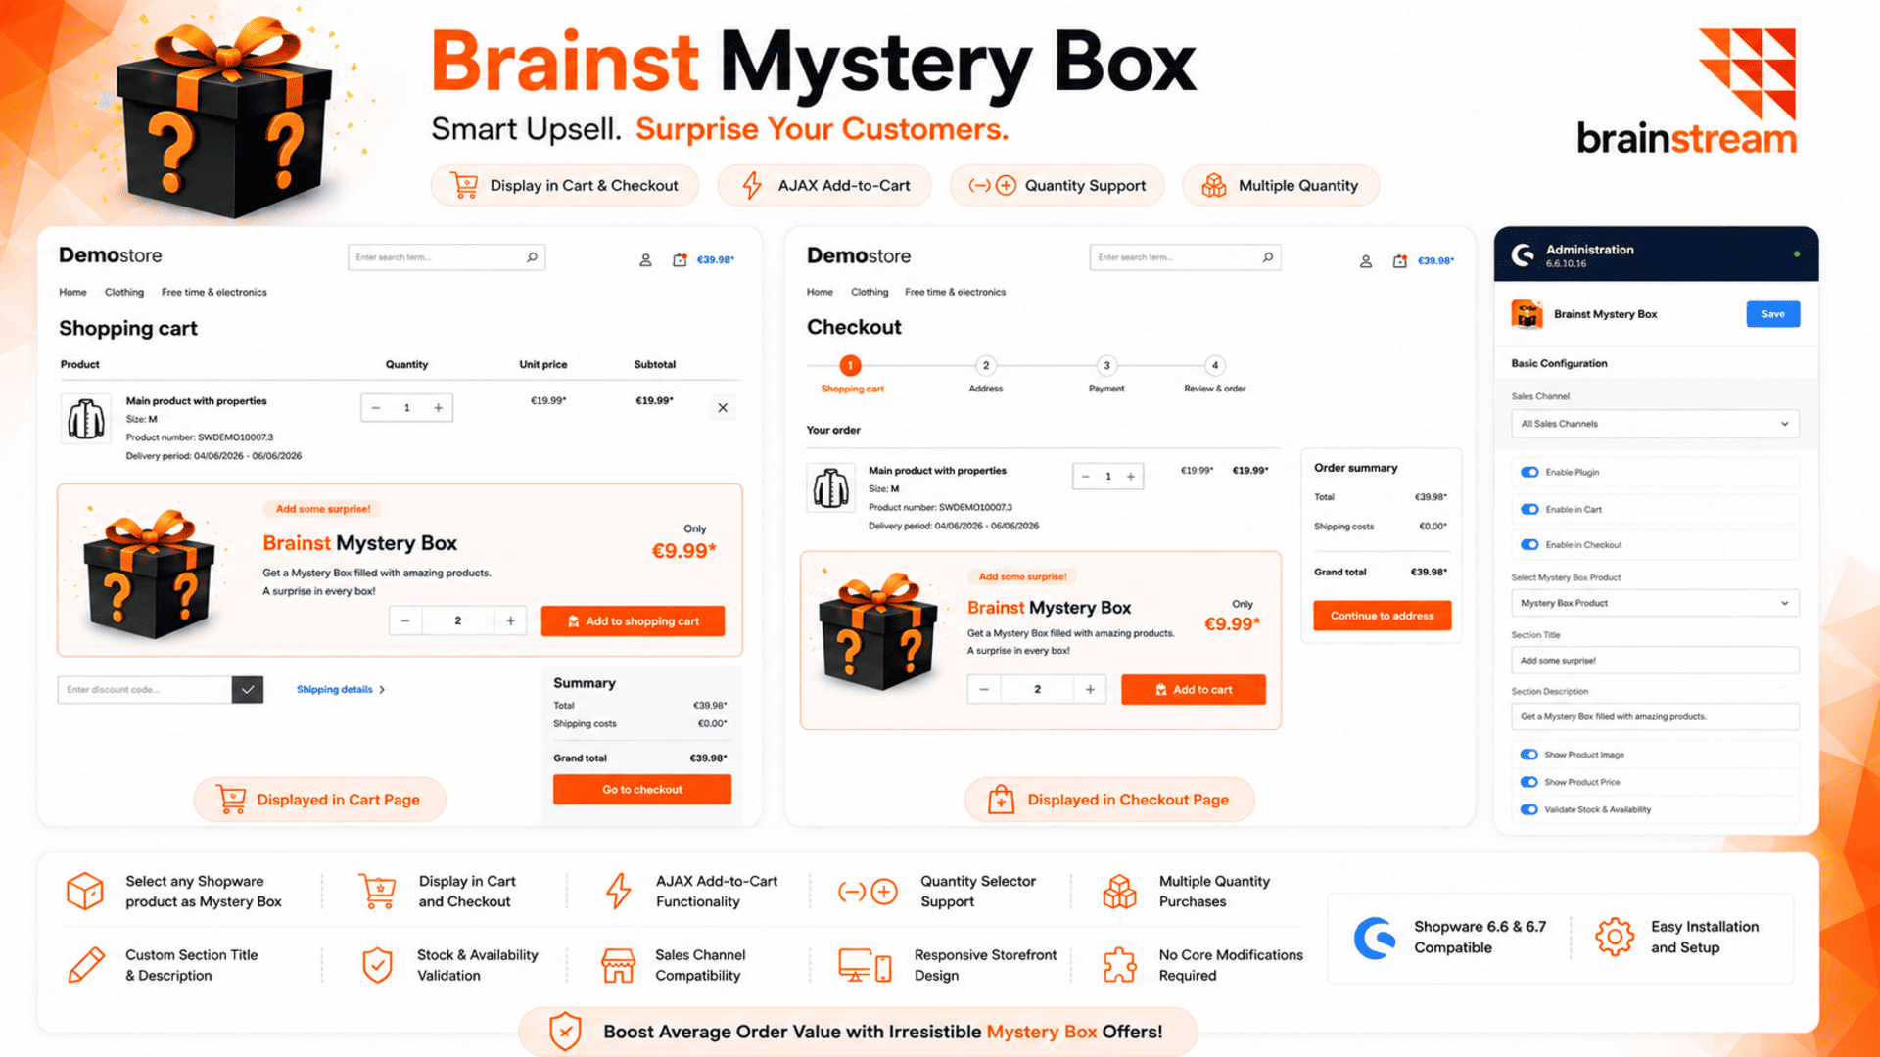This screenshot has width=1880, height=1057.
Task: Toggle the Enable in Checkout switch
Action: [x=1529, y=545]
